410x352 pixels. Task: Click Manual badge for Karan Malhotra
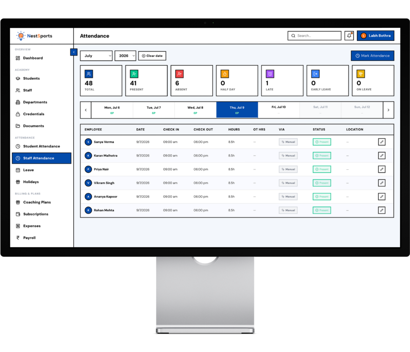click(288, 156)
